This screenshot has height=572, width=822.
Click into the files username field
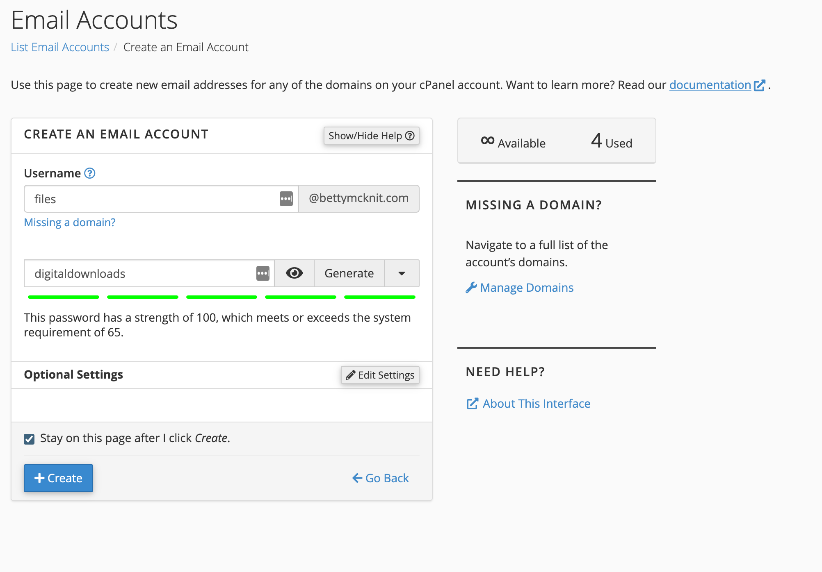click(x=152, y=199)
